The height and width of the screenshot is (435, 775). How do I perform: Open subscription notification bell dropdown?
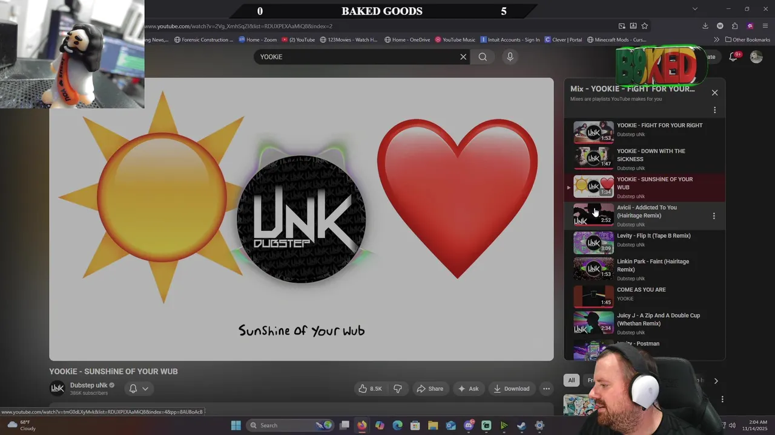coord(139,388)
